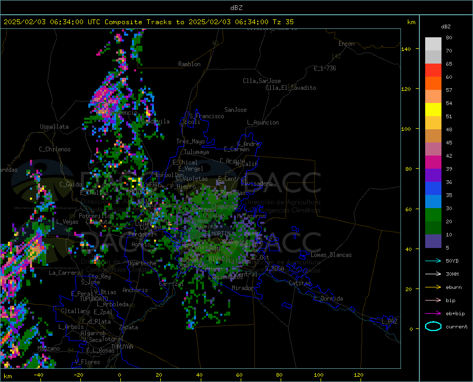Select the slate purple 5-10 dBZ swatch

click(x=433, y=241)
